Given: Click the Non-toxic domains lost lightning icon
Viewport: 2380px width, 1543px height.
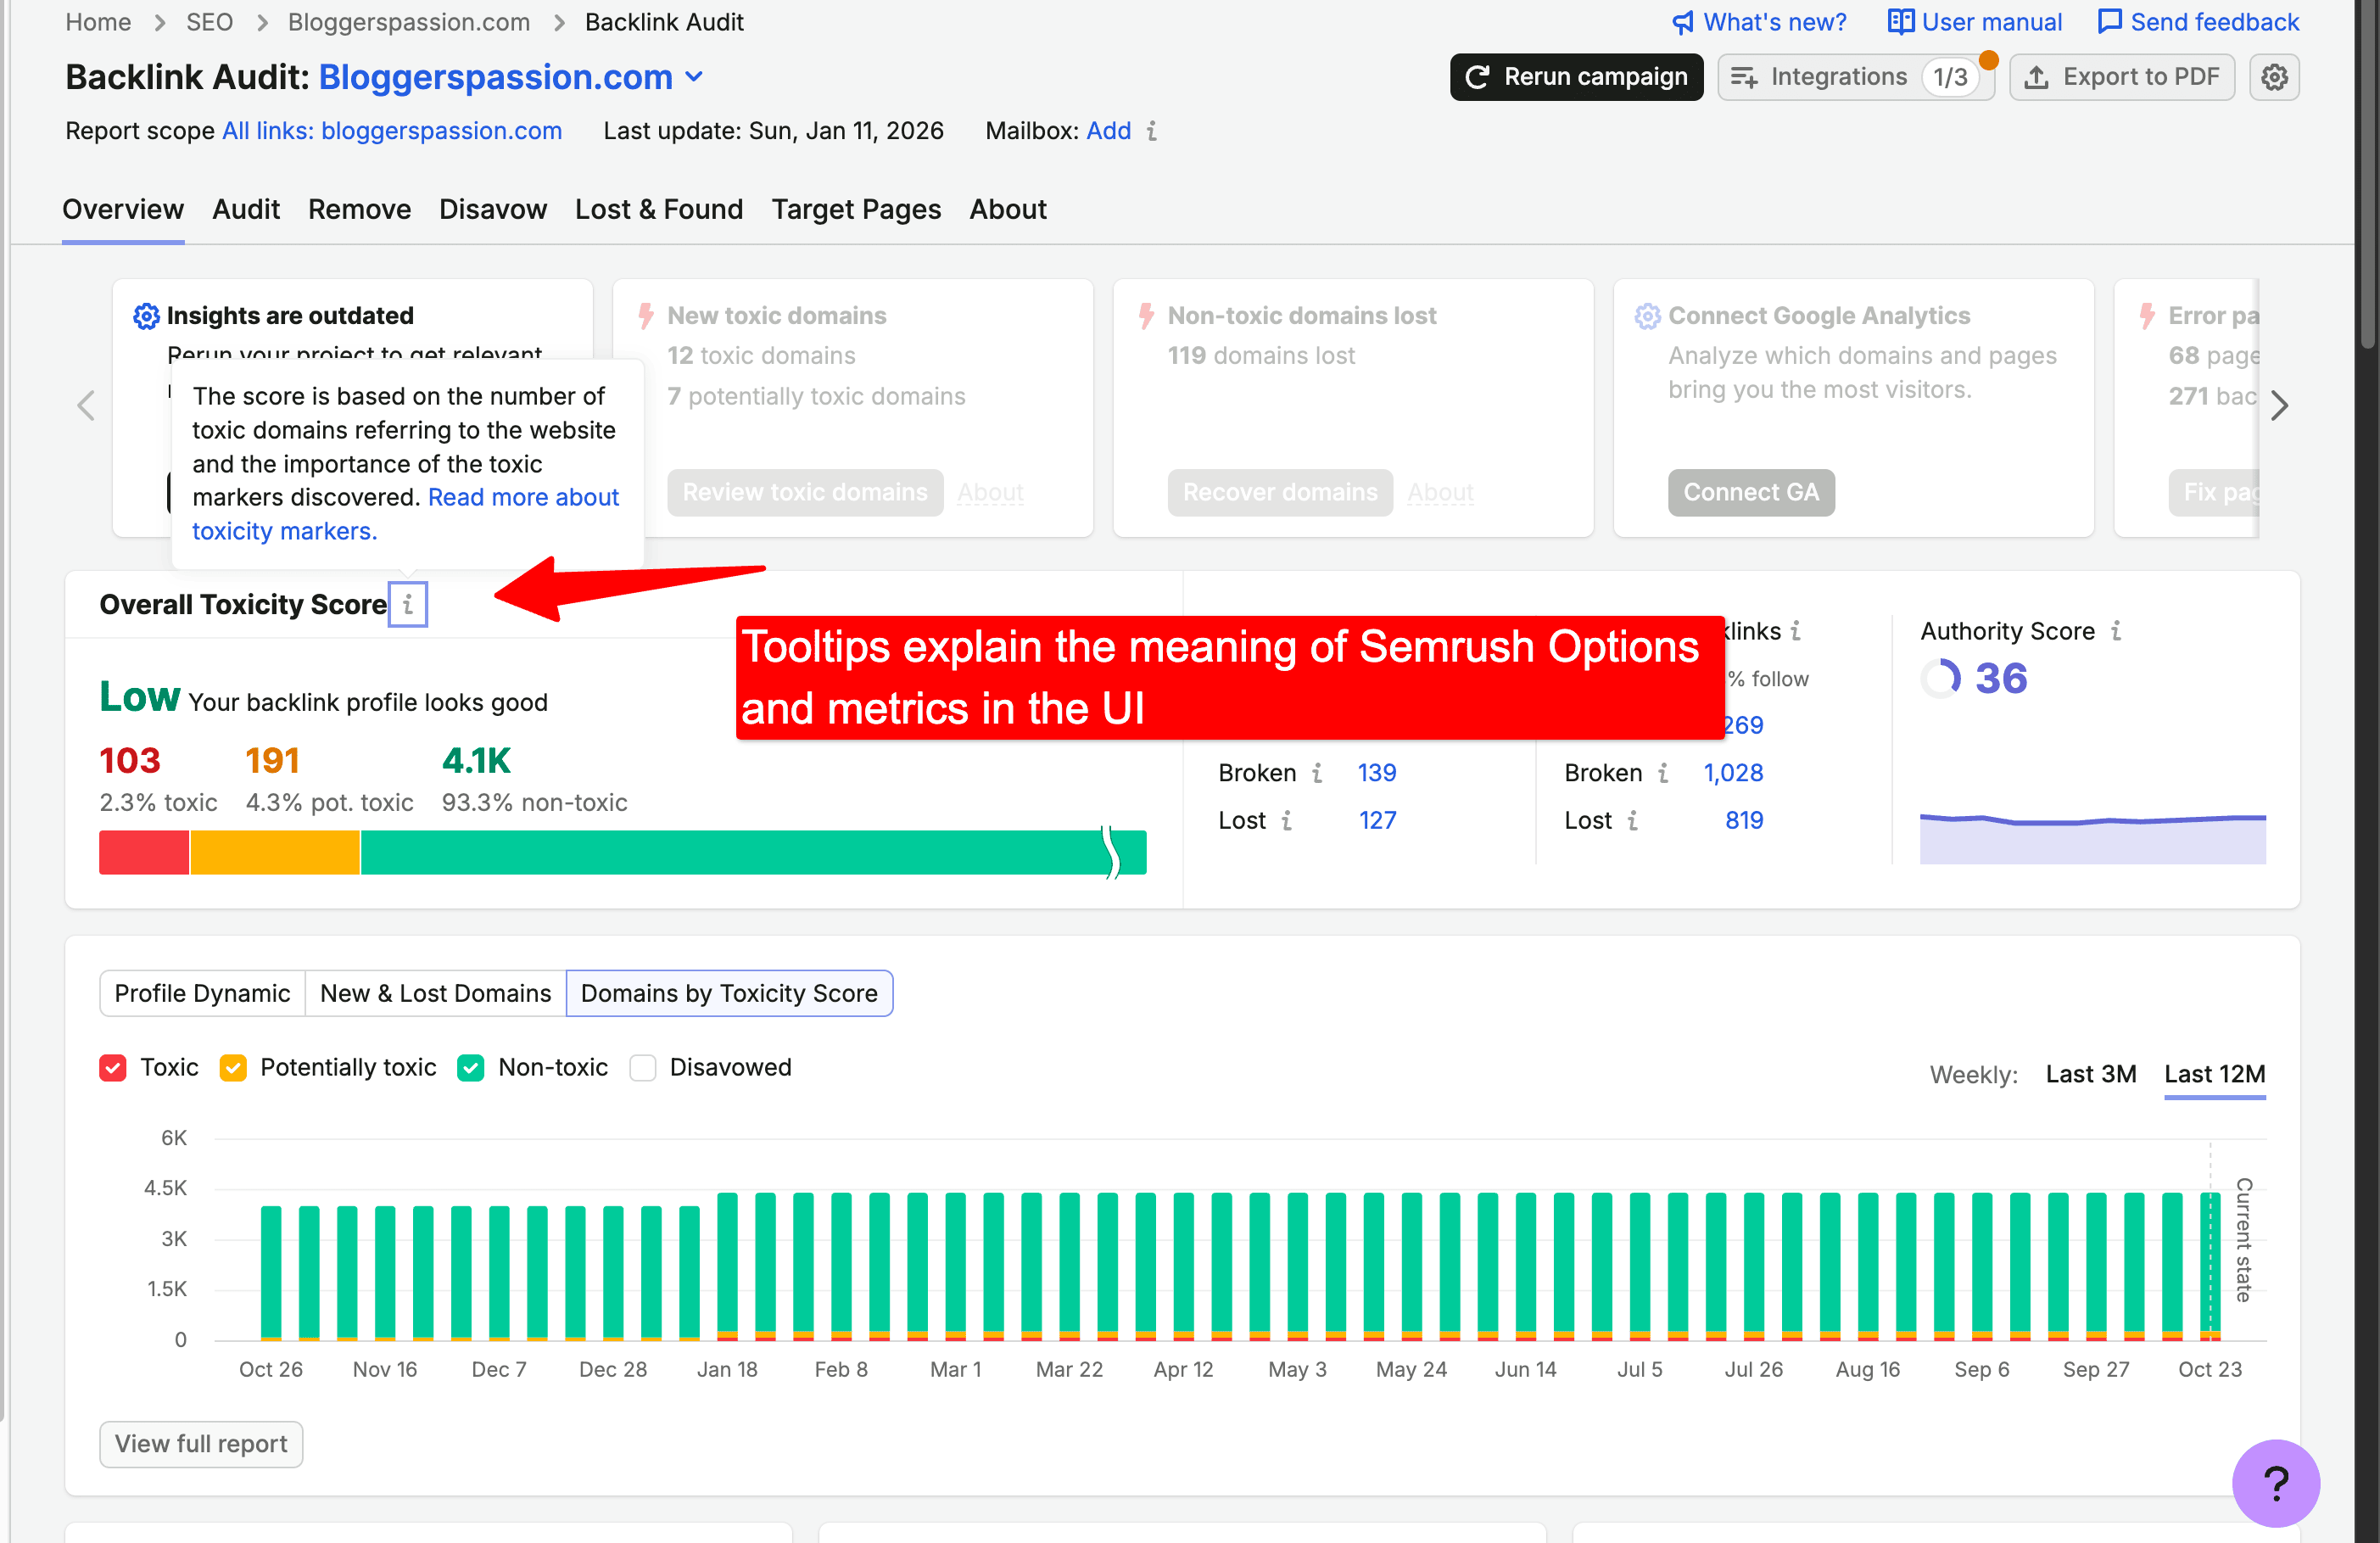Looking at the screenshot, I should tap(1146, 316).
